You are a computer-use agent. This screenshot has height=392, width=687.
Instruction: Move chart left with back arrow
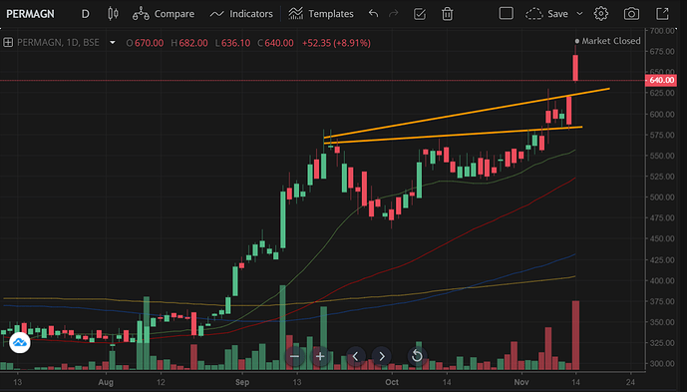pyautogui.click(x=356, y=356)
